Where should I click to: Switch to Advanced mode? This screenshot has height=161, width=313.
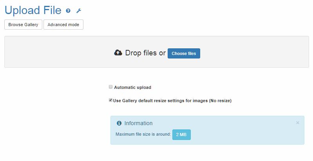[63, 25]
